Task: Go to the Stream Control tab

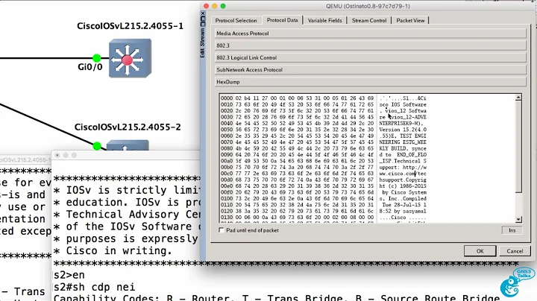Action: coord(369,21)
